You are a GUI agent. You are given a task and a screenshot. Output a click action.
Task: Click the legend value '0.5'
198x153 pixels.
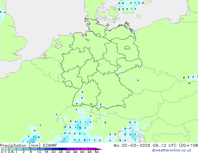pyautogui.click(x=11, y=152)
